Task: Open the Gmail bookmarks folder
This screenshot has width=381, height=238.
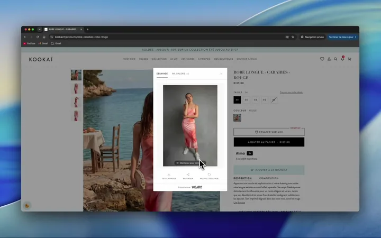Action: pyautogui.click(x=56, y=43)
